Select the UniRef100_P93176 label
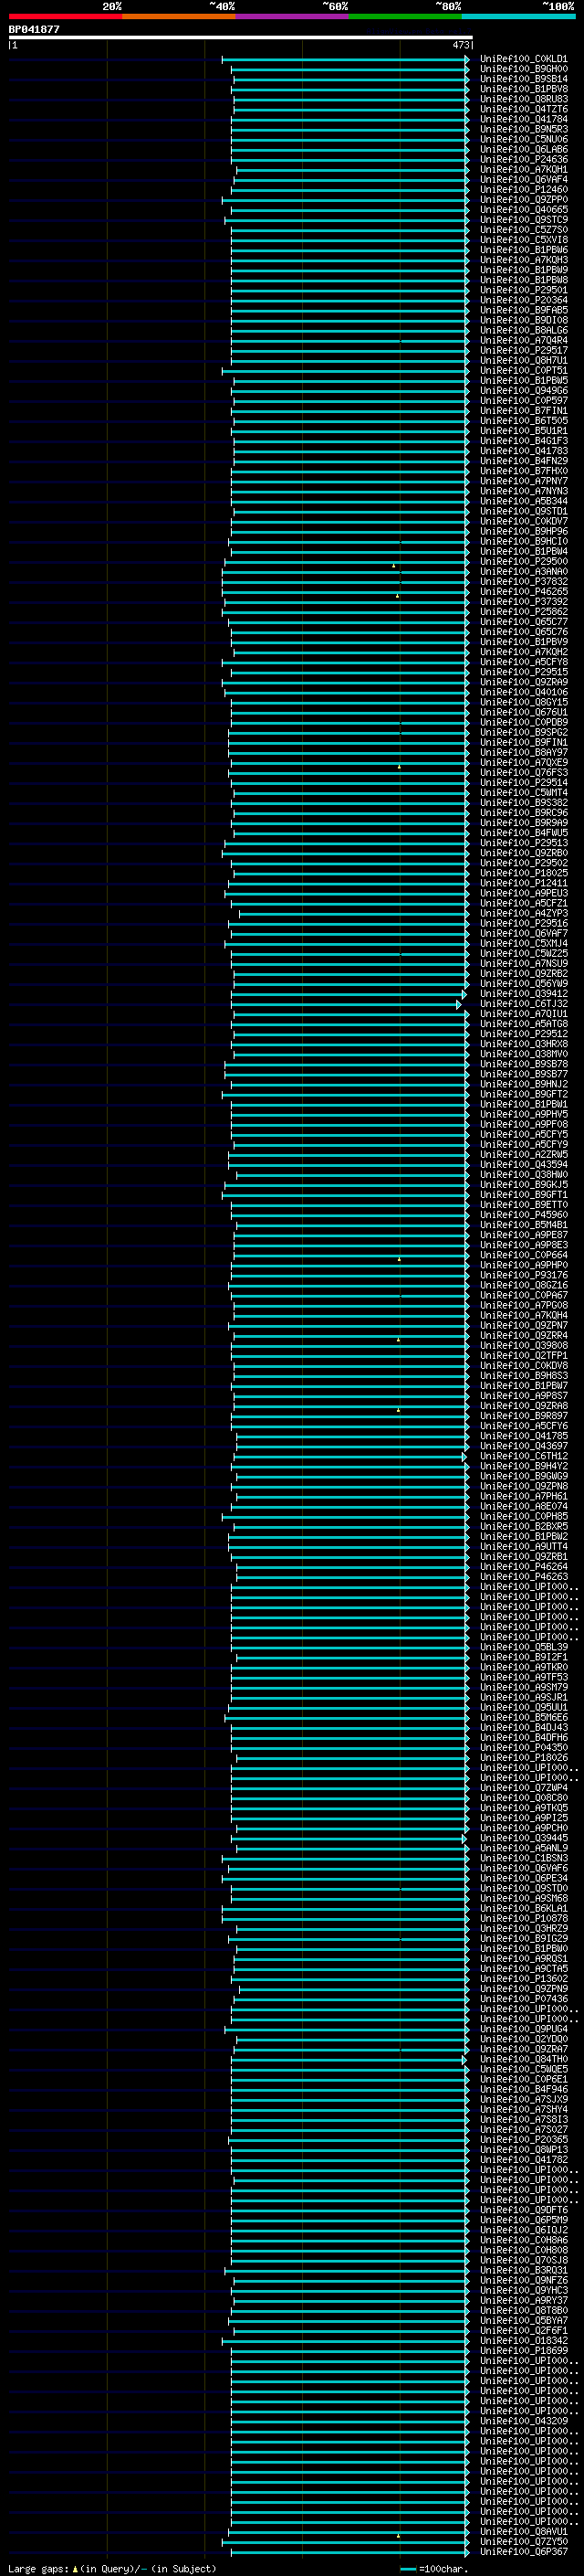This screenshot has height=2576, width=584. [524, 1275]
